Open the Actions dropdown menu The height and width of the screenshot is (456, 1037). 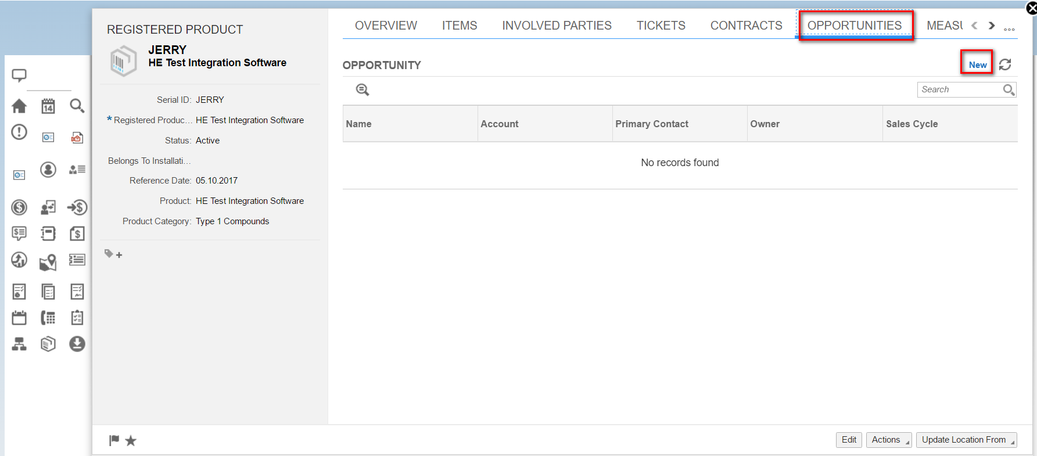tap(889, 440)
